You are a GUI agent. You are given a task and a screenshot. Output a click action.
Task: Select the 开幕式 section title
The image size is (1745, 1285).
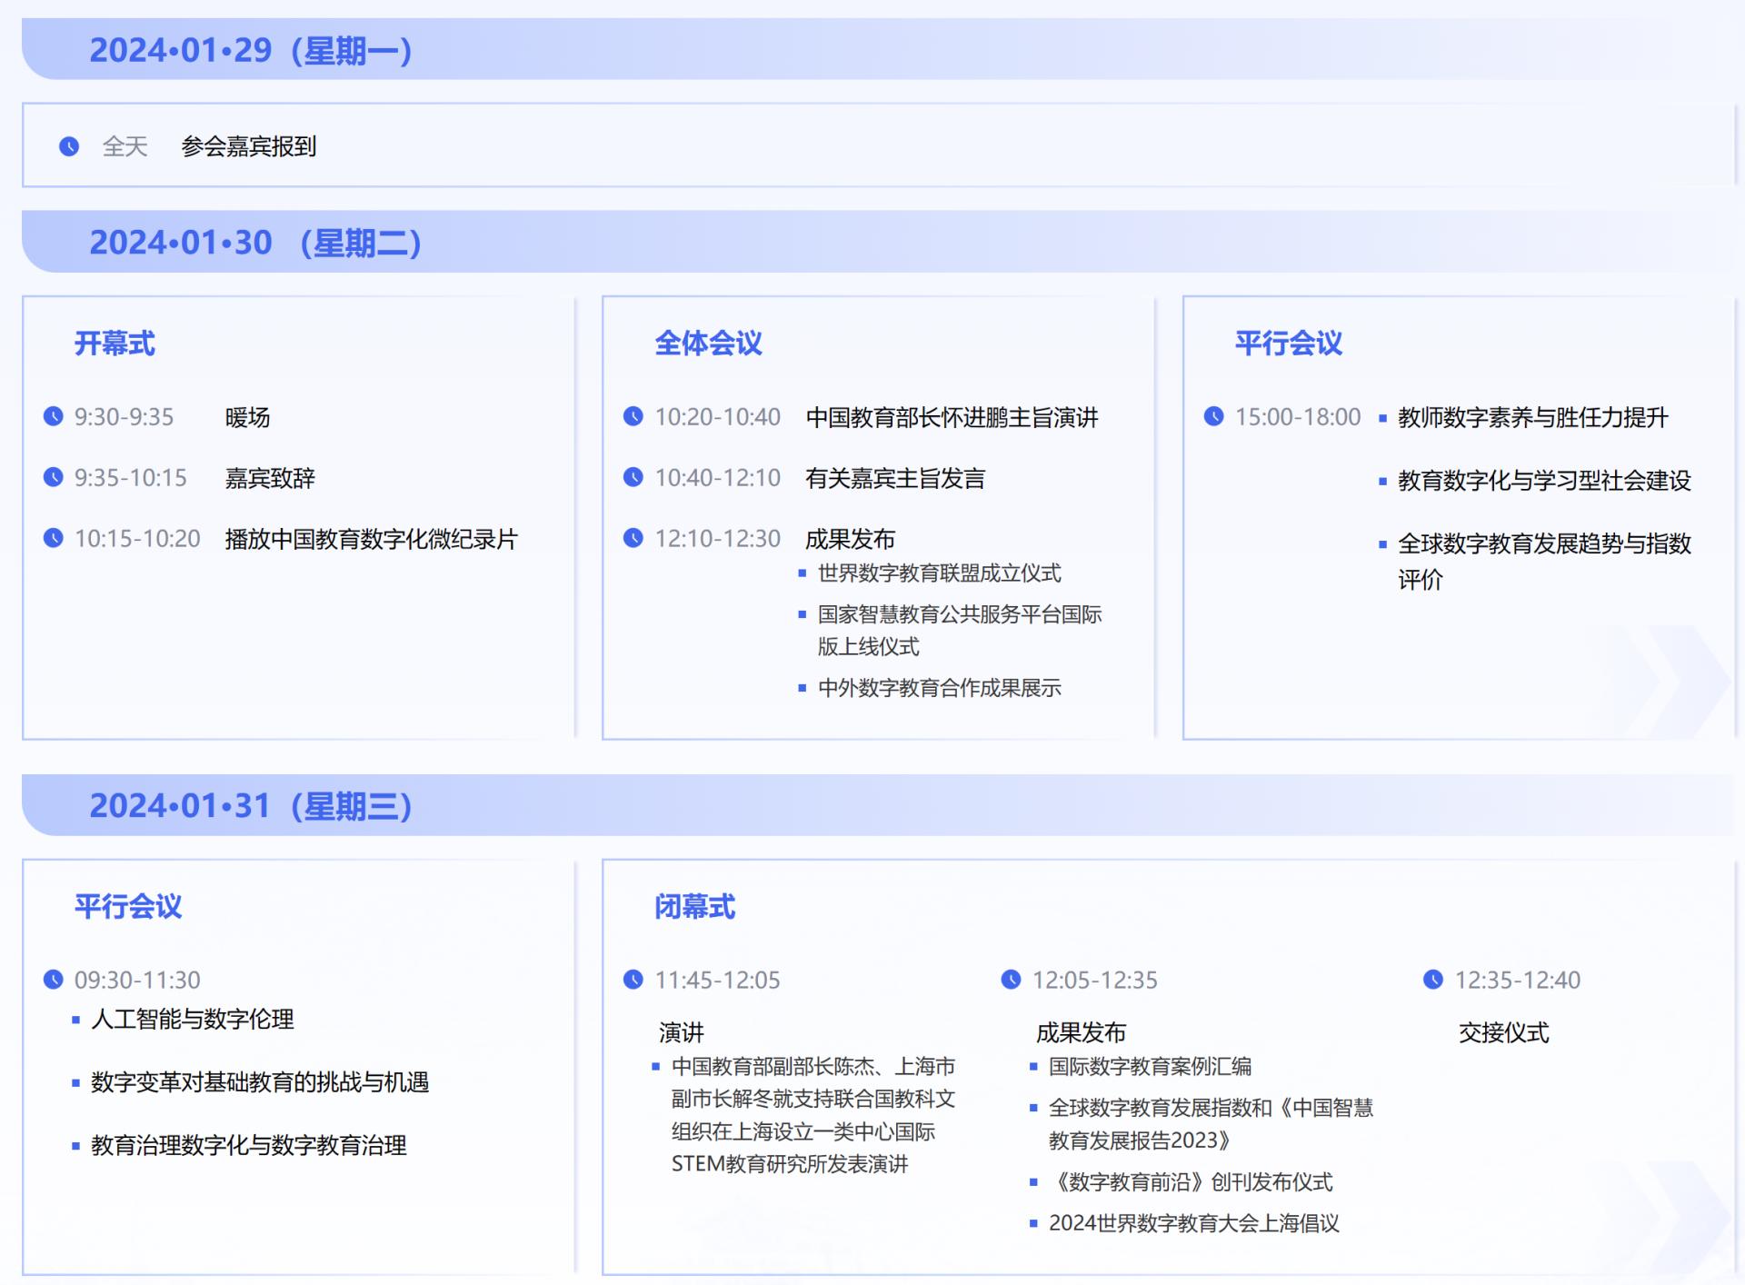[116, 344]
